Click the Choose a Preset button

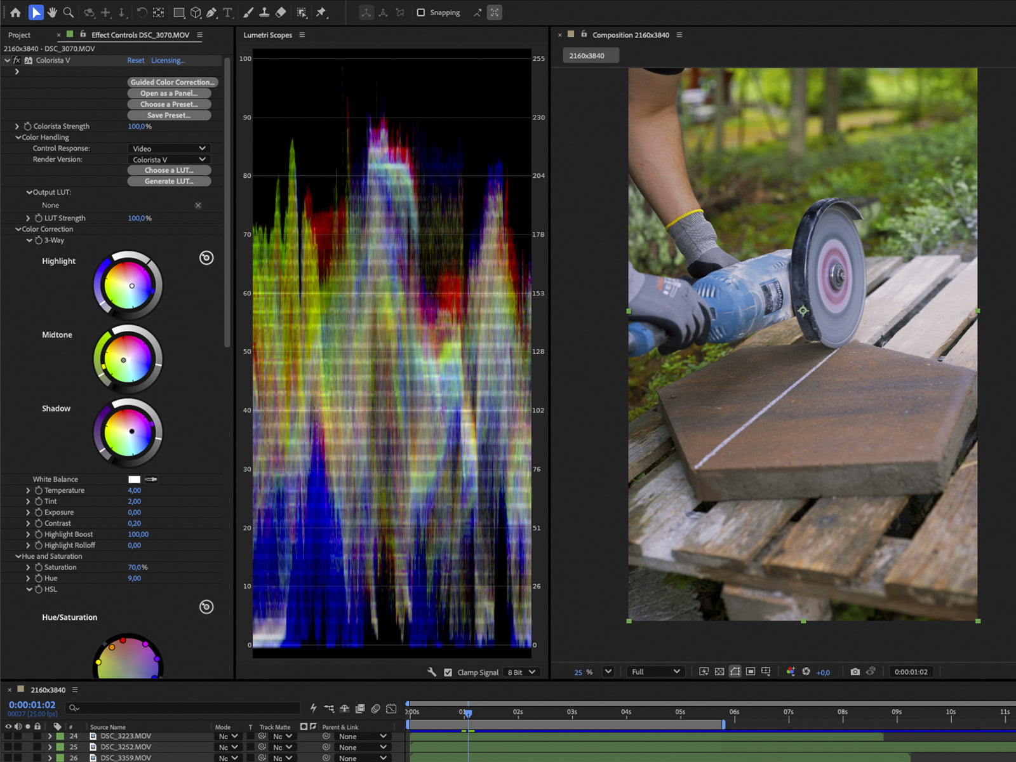pyautogui.click(x=169, y=104)
